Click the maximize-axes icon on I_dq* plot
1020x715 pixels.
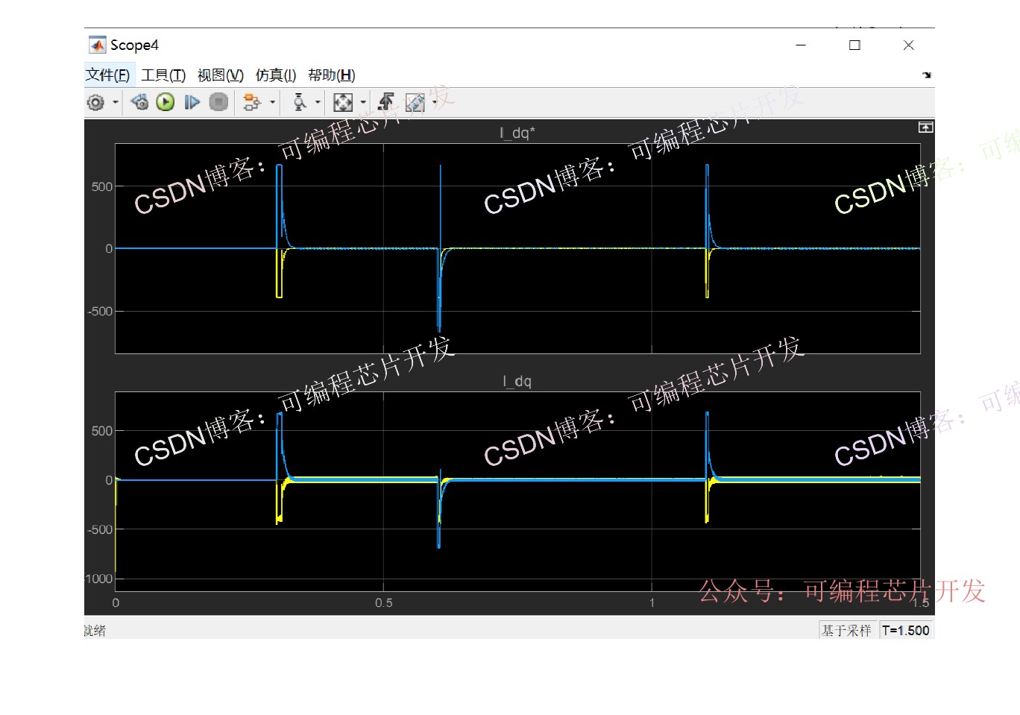click(x=925, y=127)
